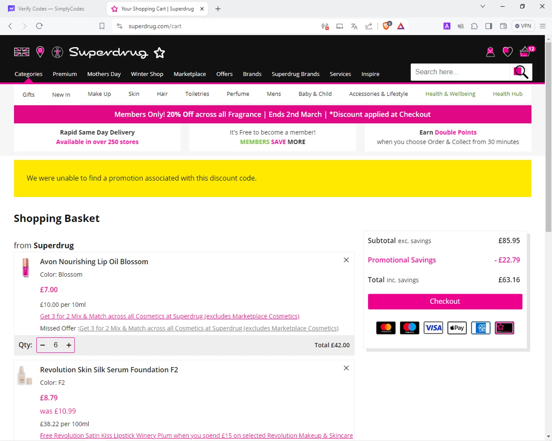The width and height of the screenshot is (552, 441).
Task: Open the Brands menu
Action: 252,74
